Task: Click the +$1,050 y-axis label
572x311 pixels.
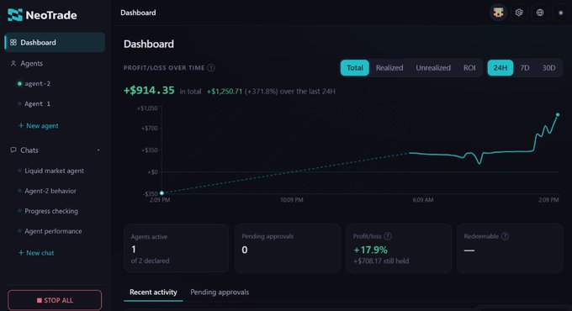Action: pos(147,108)
